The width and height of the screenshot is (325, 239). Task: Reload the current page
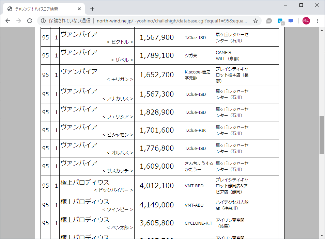pos(29,20)
